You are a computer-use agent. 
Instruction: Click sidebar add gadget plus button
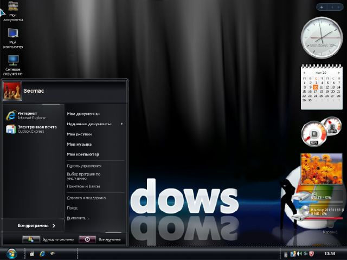coord(322,7)
